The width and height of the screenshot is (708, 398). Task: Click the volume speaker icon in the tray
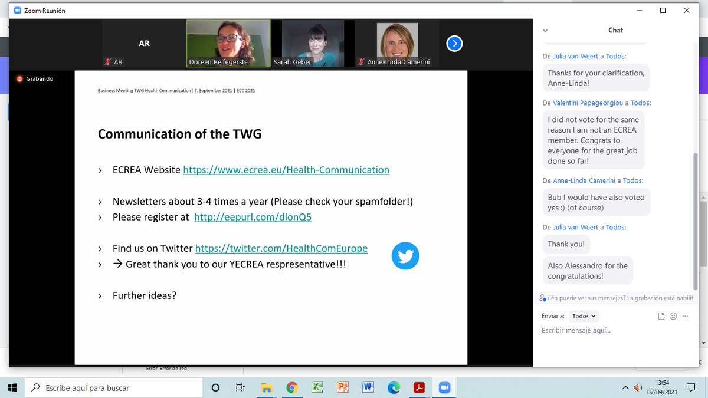[637, 387]
